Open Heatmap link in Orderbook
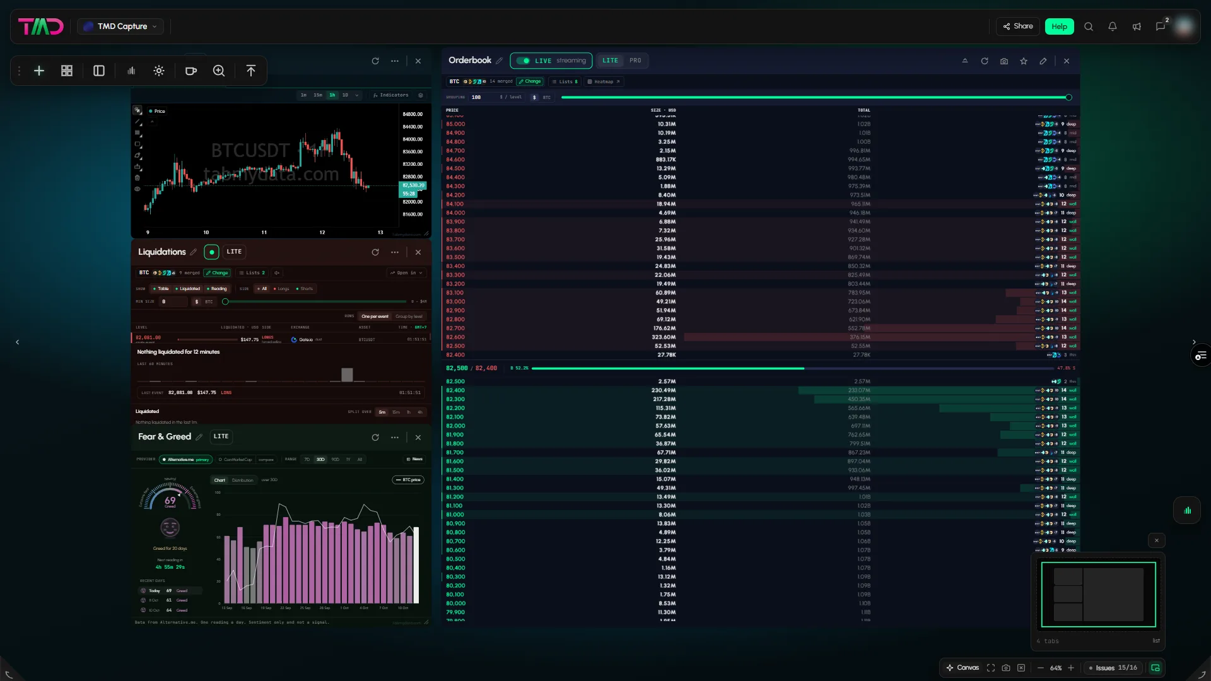The height and width of the screenshot is (681, 1211). (604, 81)
